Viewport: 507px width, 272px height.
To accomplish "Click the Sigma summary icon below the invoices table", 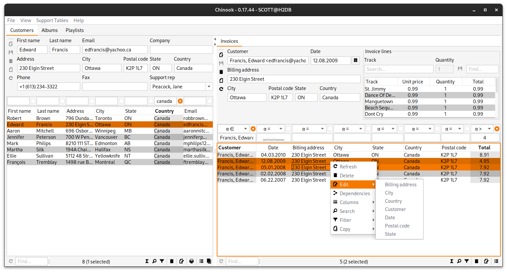I will click(452, 261).
